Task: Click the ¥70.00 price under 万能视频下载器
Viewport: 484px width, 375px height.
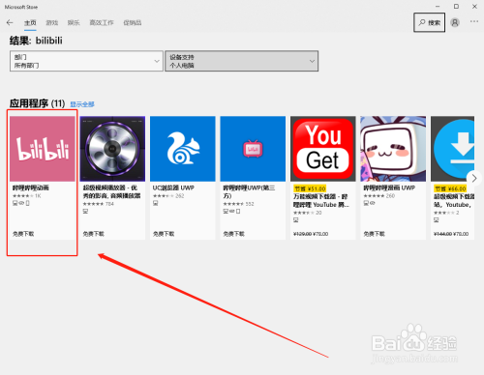Action: pyautogui.click(x=319, y=234)
